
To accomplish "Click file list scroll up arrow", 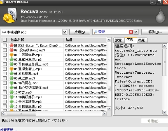I will pos(109,40).
